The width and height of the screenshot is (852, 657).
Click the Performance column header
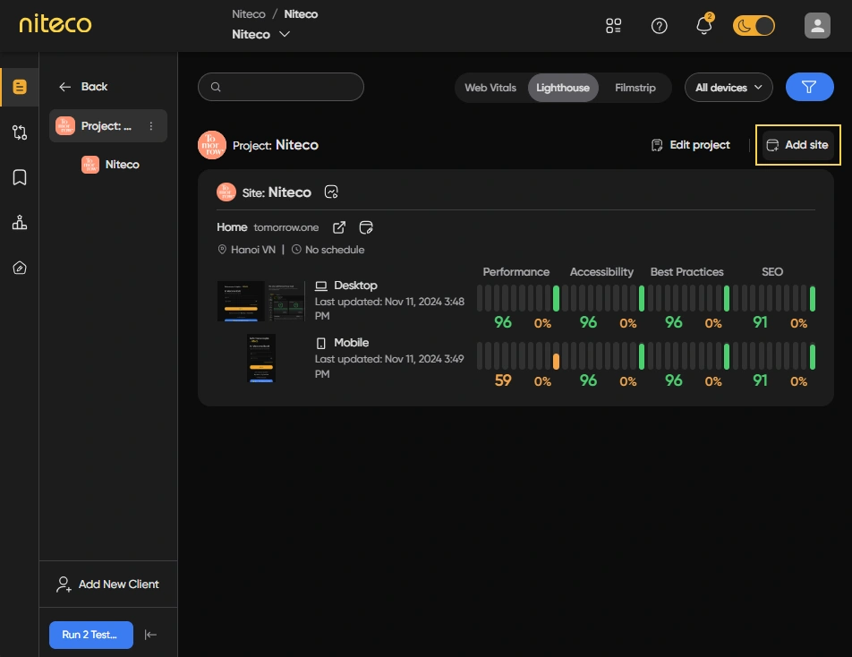click(x=516, y=272)
